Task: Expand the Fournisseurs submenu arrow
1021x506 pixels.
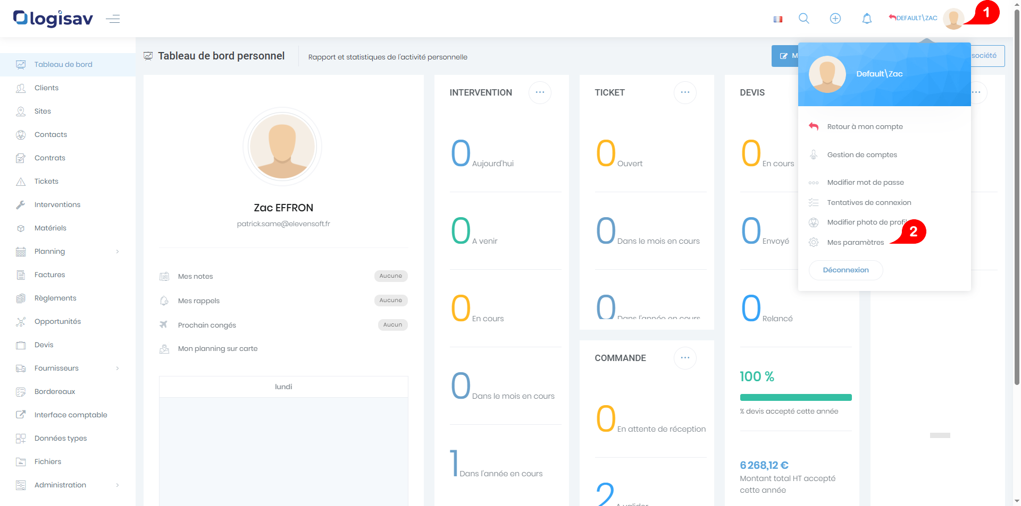Action: 118,368
